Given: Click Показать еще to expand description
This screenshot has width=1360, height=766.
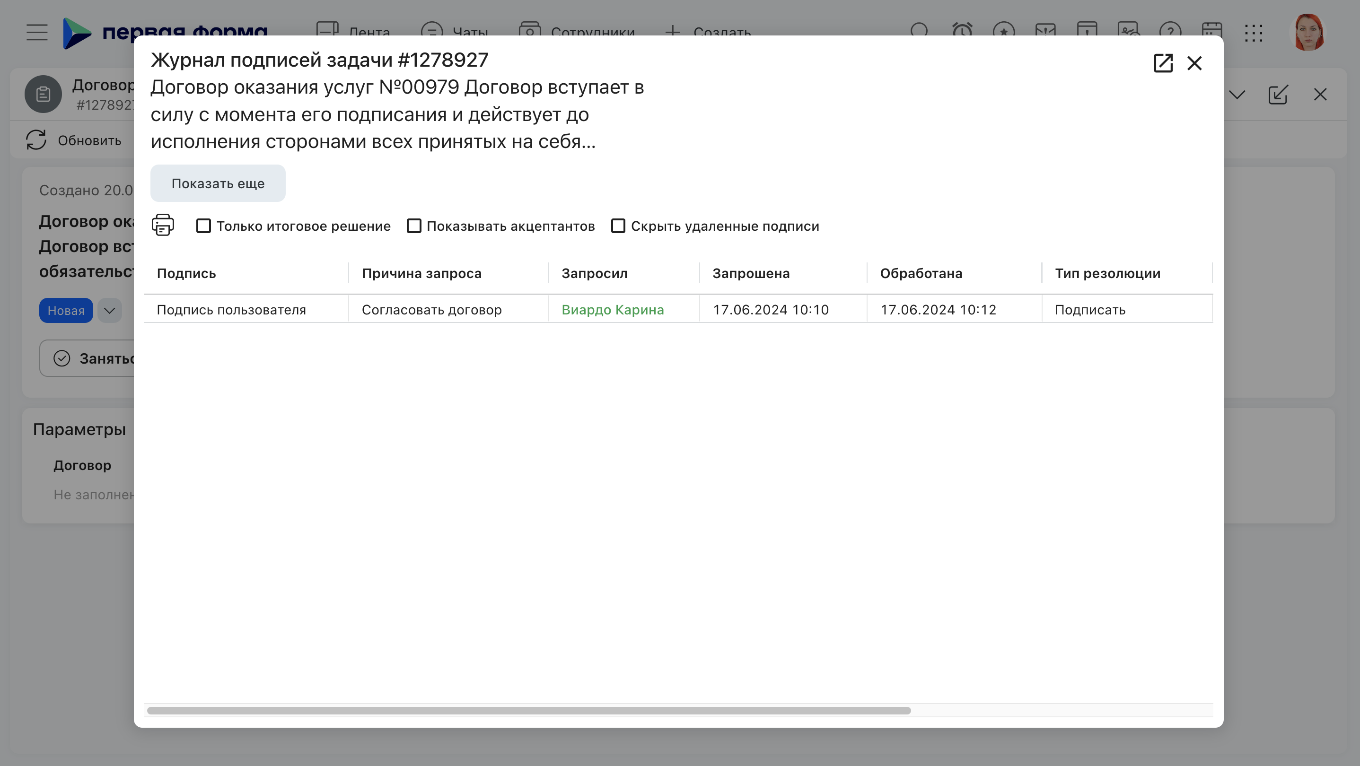Looking at the screenshot, I should 218,183.
